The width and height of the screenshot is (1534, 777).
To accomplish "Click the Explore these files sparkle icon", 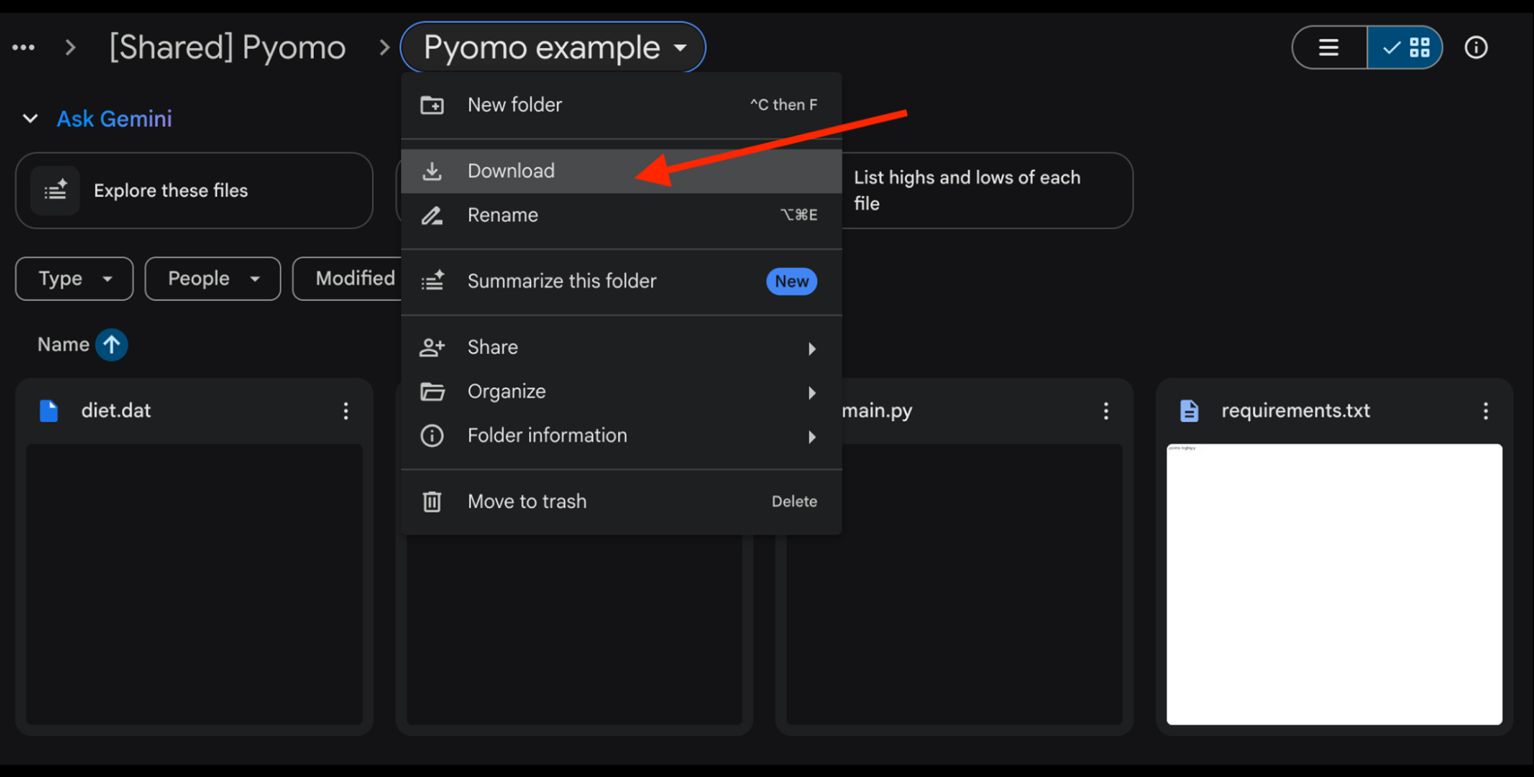I will (x=55, y=190).
